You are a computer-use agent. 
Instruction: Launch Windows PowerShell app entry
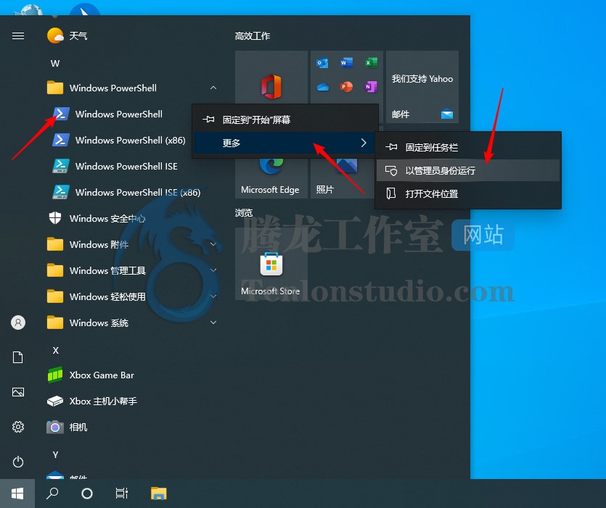pos(118,114)
